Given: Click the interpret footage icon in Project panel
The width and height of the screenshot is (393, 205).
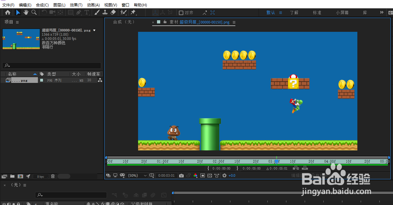Looking at the screenshot, I should point(4,176).
